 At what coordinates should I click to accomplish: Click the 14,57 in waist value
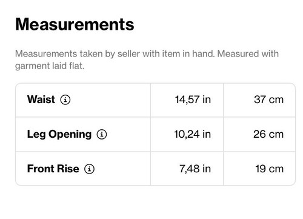193,99
